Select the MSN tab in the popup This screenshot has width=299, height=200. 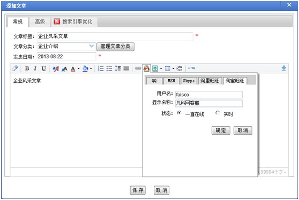[171, 81]
